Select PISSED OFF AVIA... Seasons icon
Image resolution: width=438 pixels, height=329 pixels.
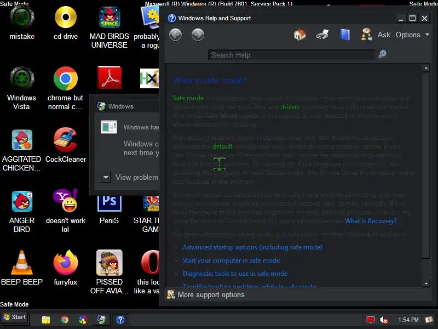coord(109,272)
